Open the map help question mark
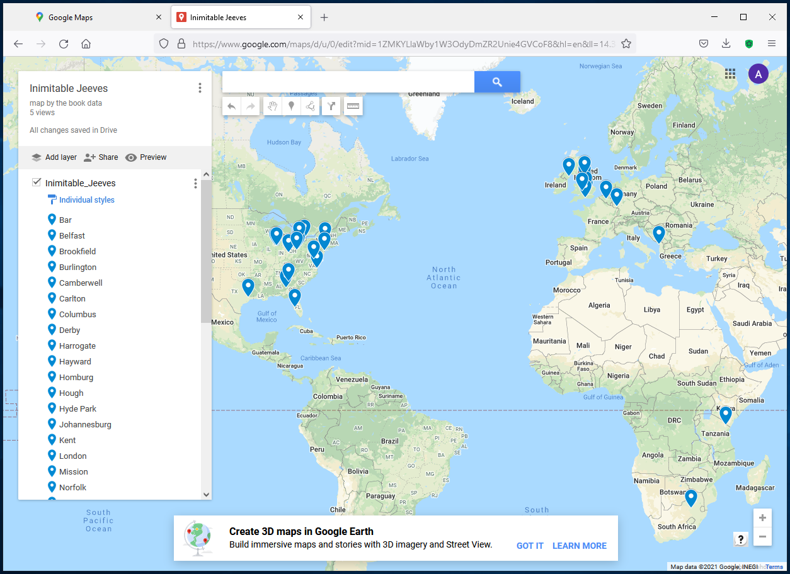The width and height of the screenshot is (790, 574). [741, 539]
